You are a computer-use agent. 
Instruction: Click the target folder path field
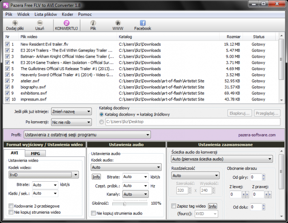(x=193, y=122)
